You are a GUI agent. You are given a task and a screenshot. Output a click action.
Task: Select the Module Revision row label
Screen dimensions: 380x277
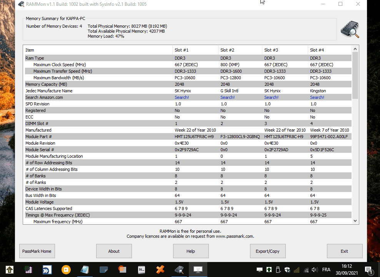40,143
